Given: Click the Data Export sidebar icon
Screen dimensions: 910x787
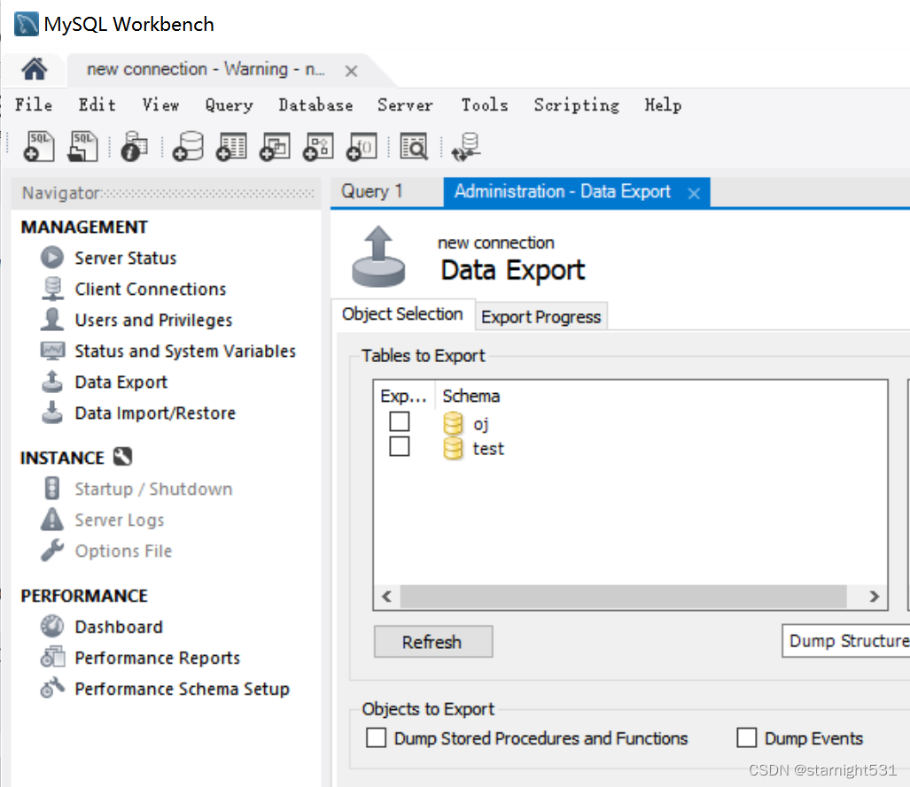Looking at the screenshot, I should pos(52,382).
